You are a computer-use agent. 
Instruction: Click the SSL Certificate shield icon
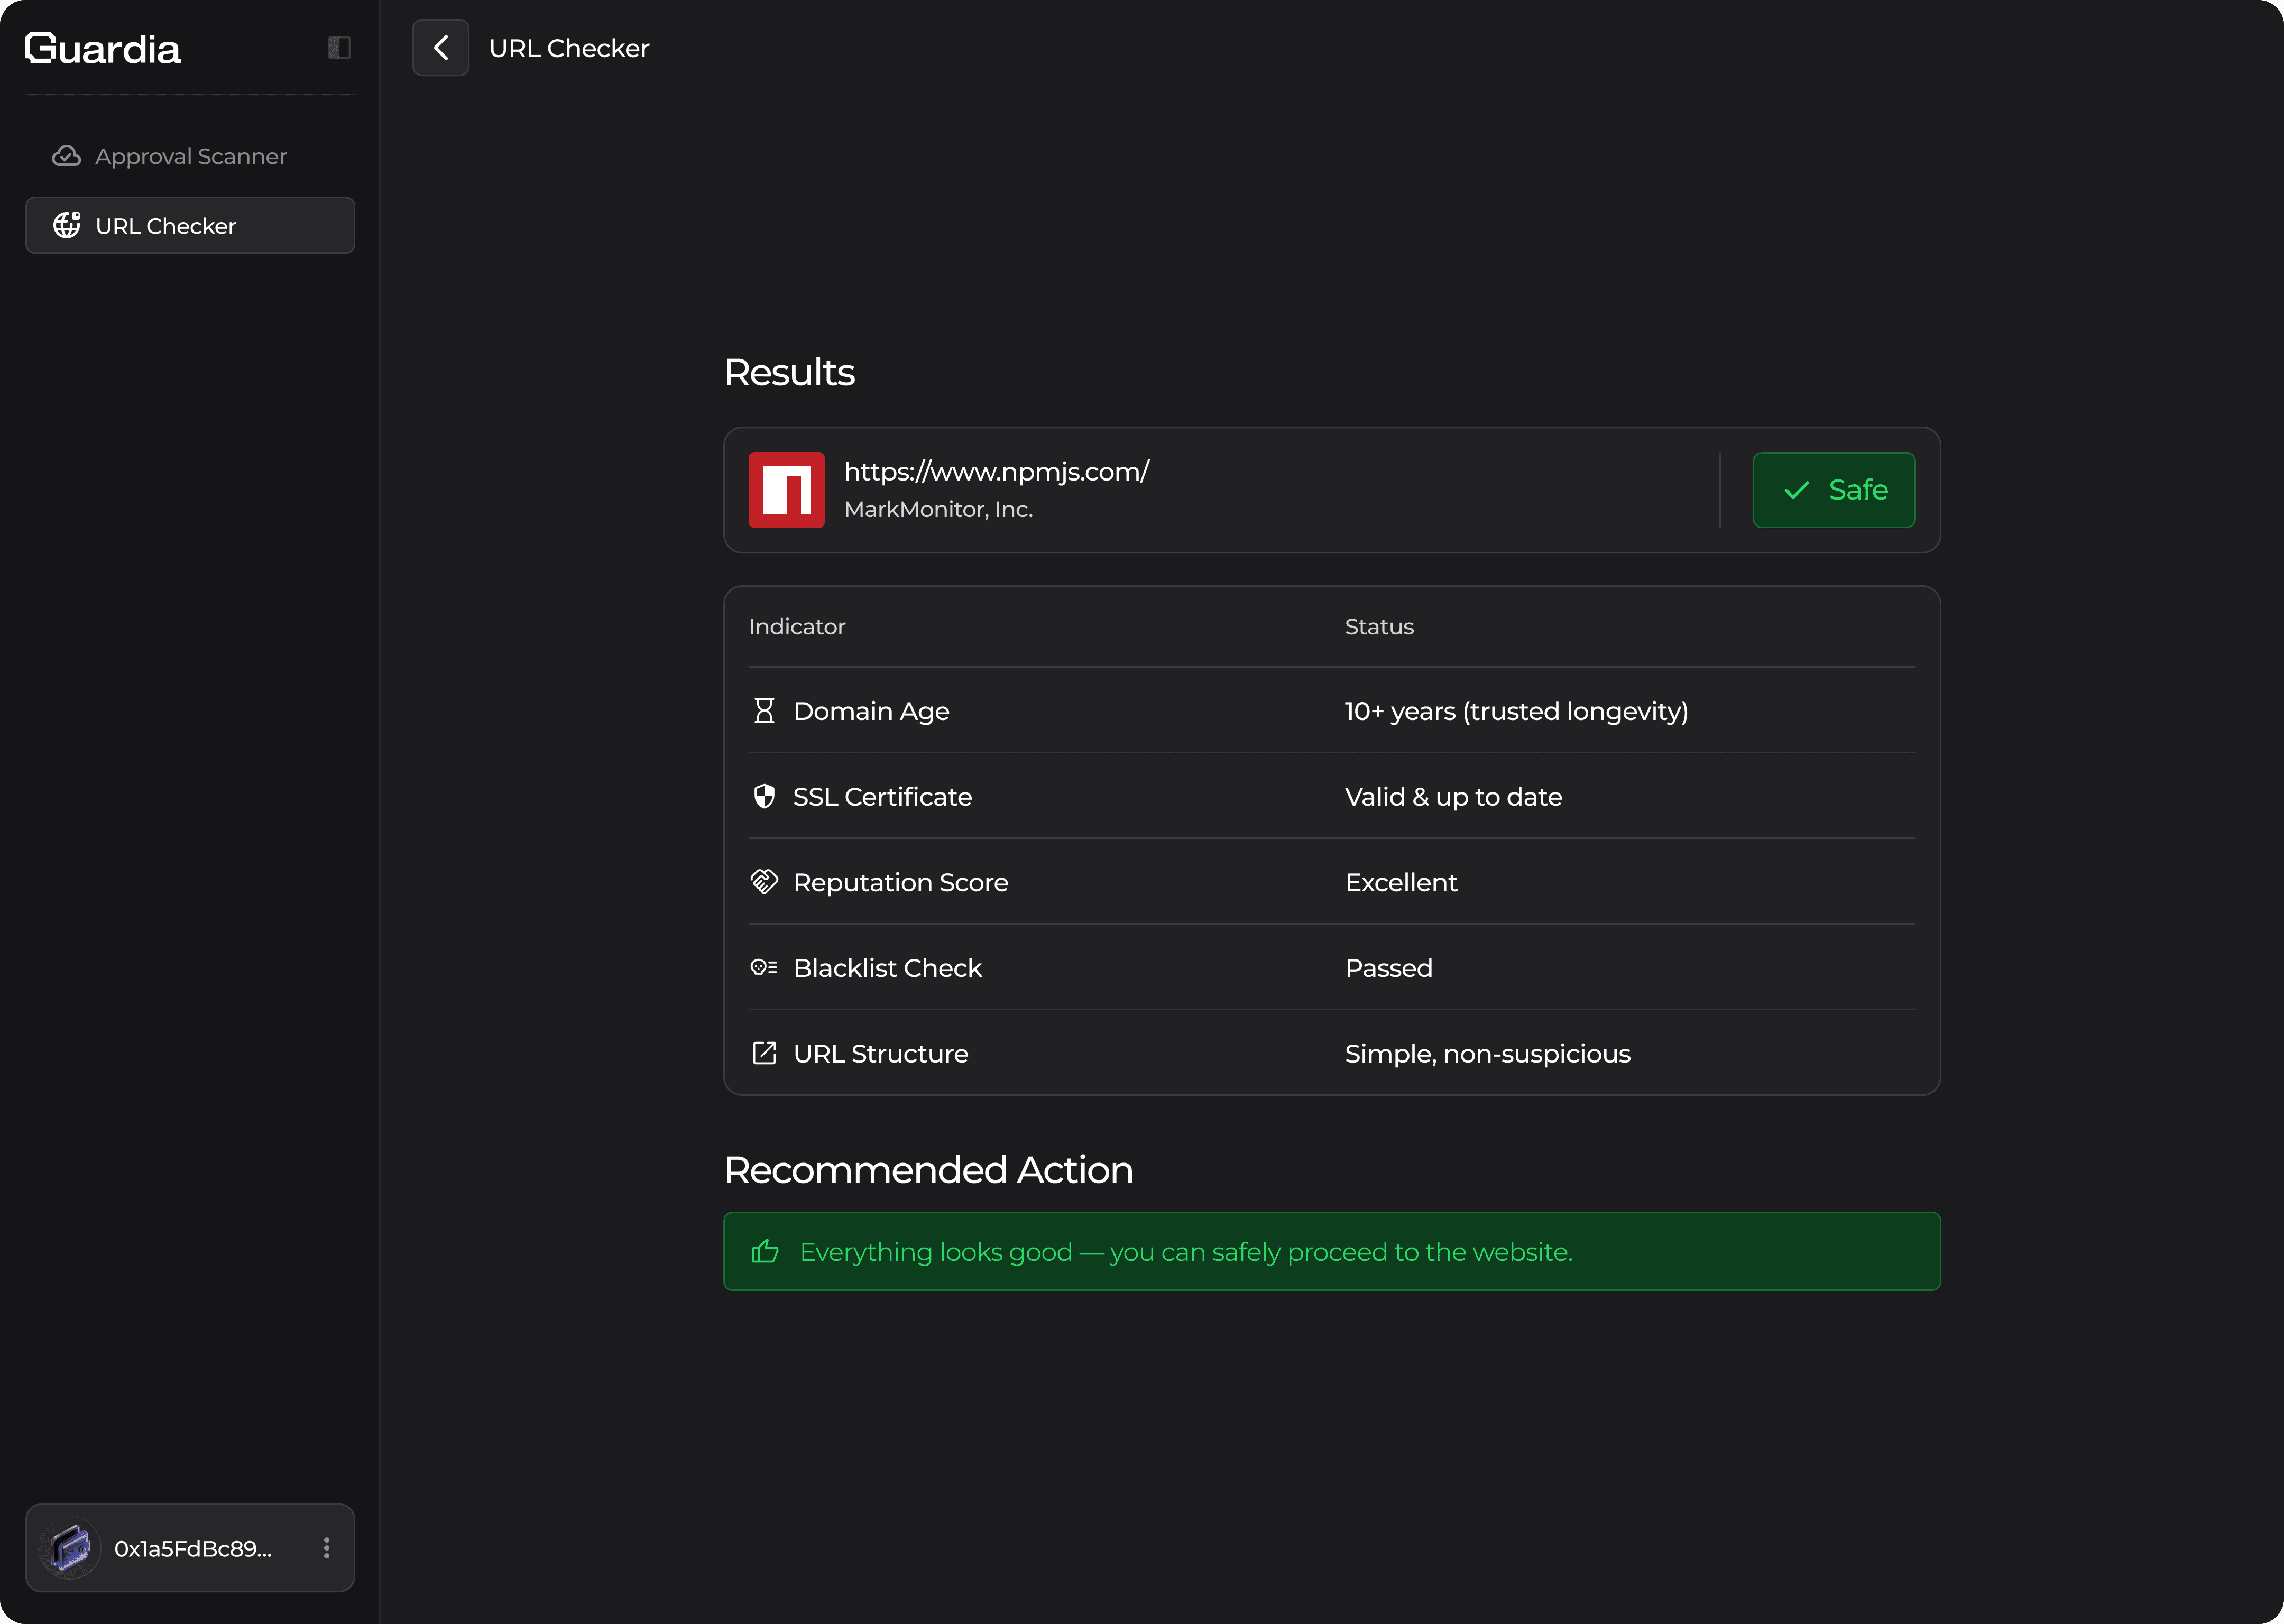tap(764, 797)
